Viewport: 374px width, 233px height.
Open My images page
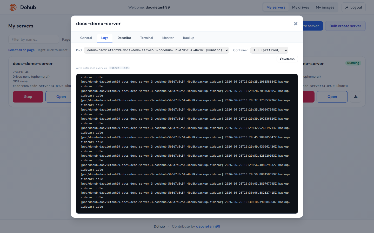(x=325, y=7)
